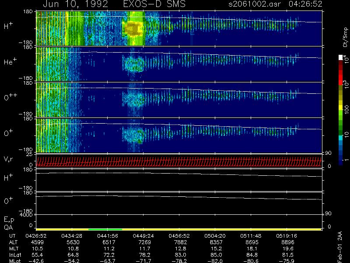
Task: Click the UT value '0426:52'
Action: [x=36, y=236]
